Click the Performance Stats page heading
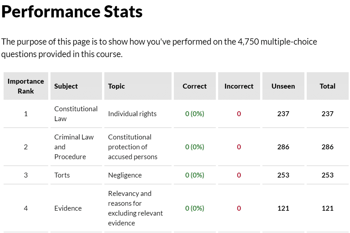Image resolution: width=350 pixels, height=233 pixels. (x=72, y=11)
